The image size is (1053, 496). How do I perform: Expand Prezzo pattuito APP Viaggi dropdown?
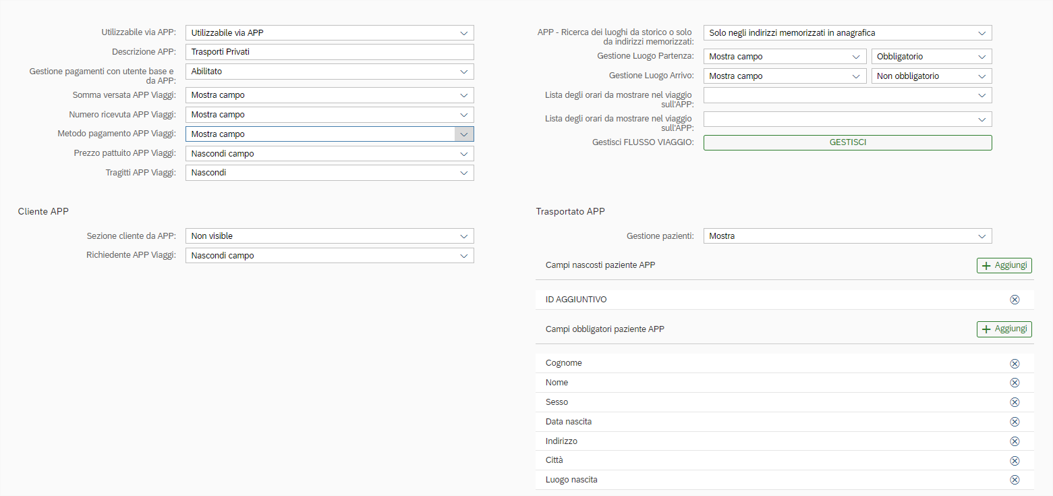[463, 154]
